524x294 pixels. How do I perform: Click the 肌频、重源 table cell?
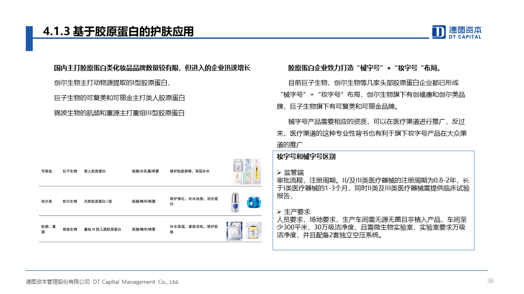[49, 229]
